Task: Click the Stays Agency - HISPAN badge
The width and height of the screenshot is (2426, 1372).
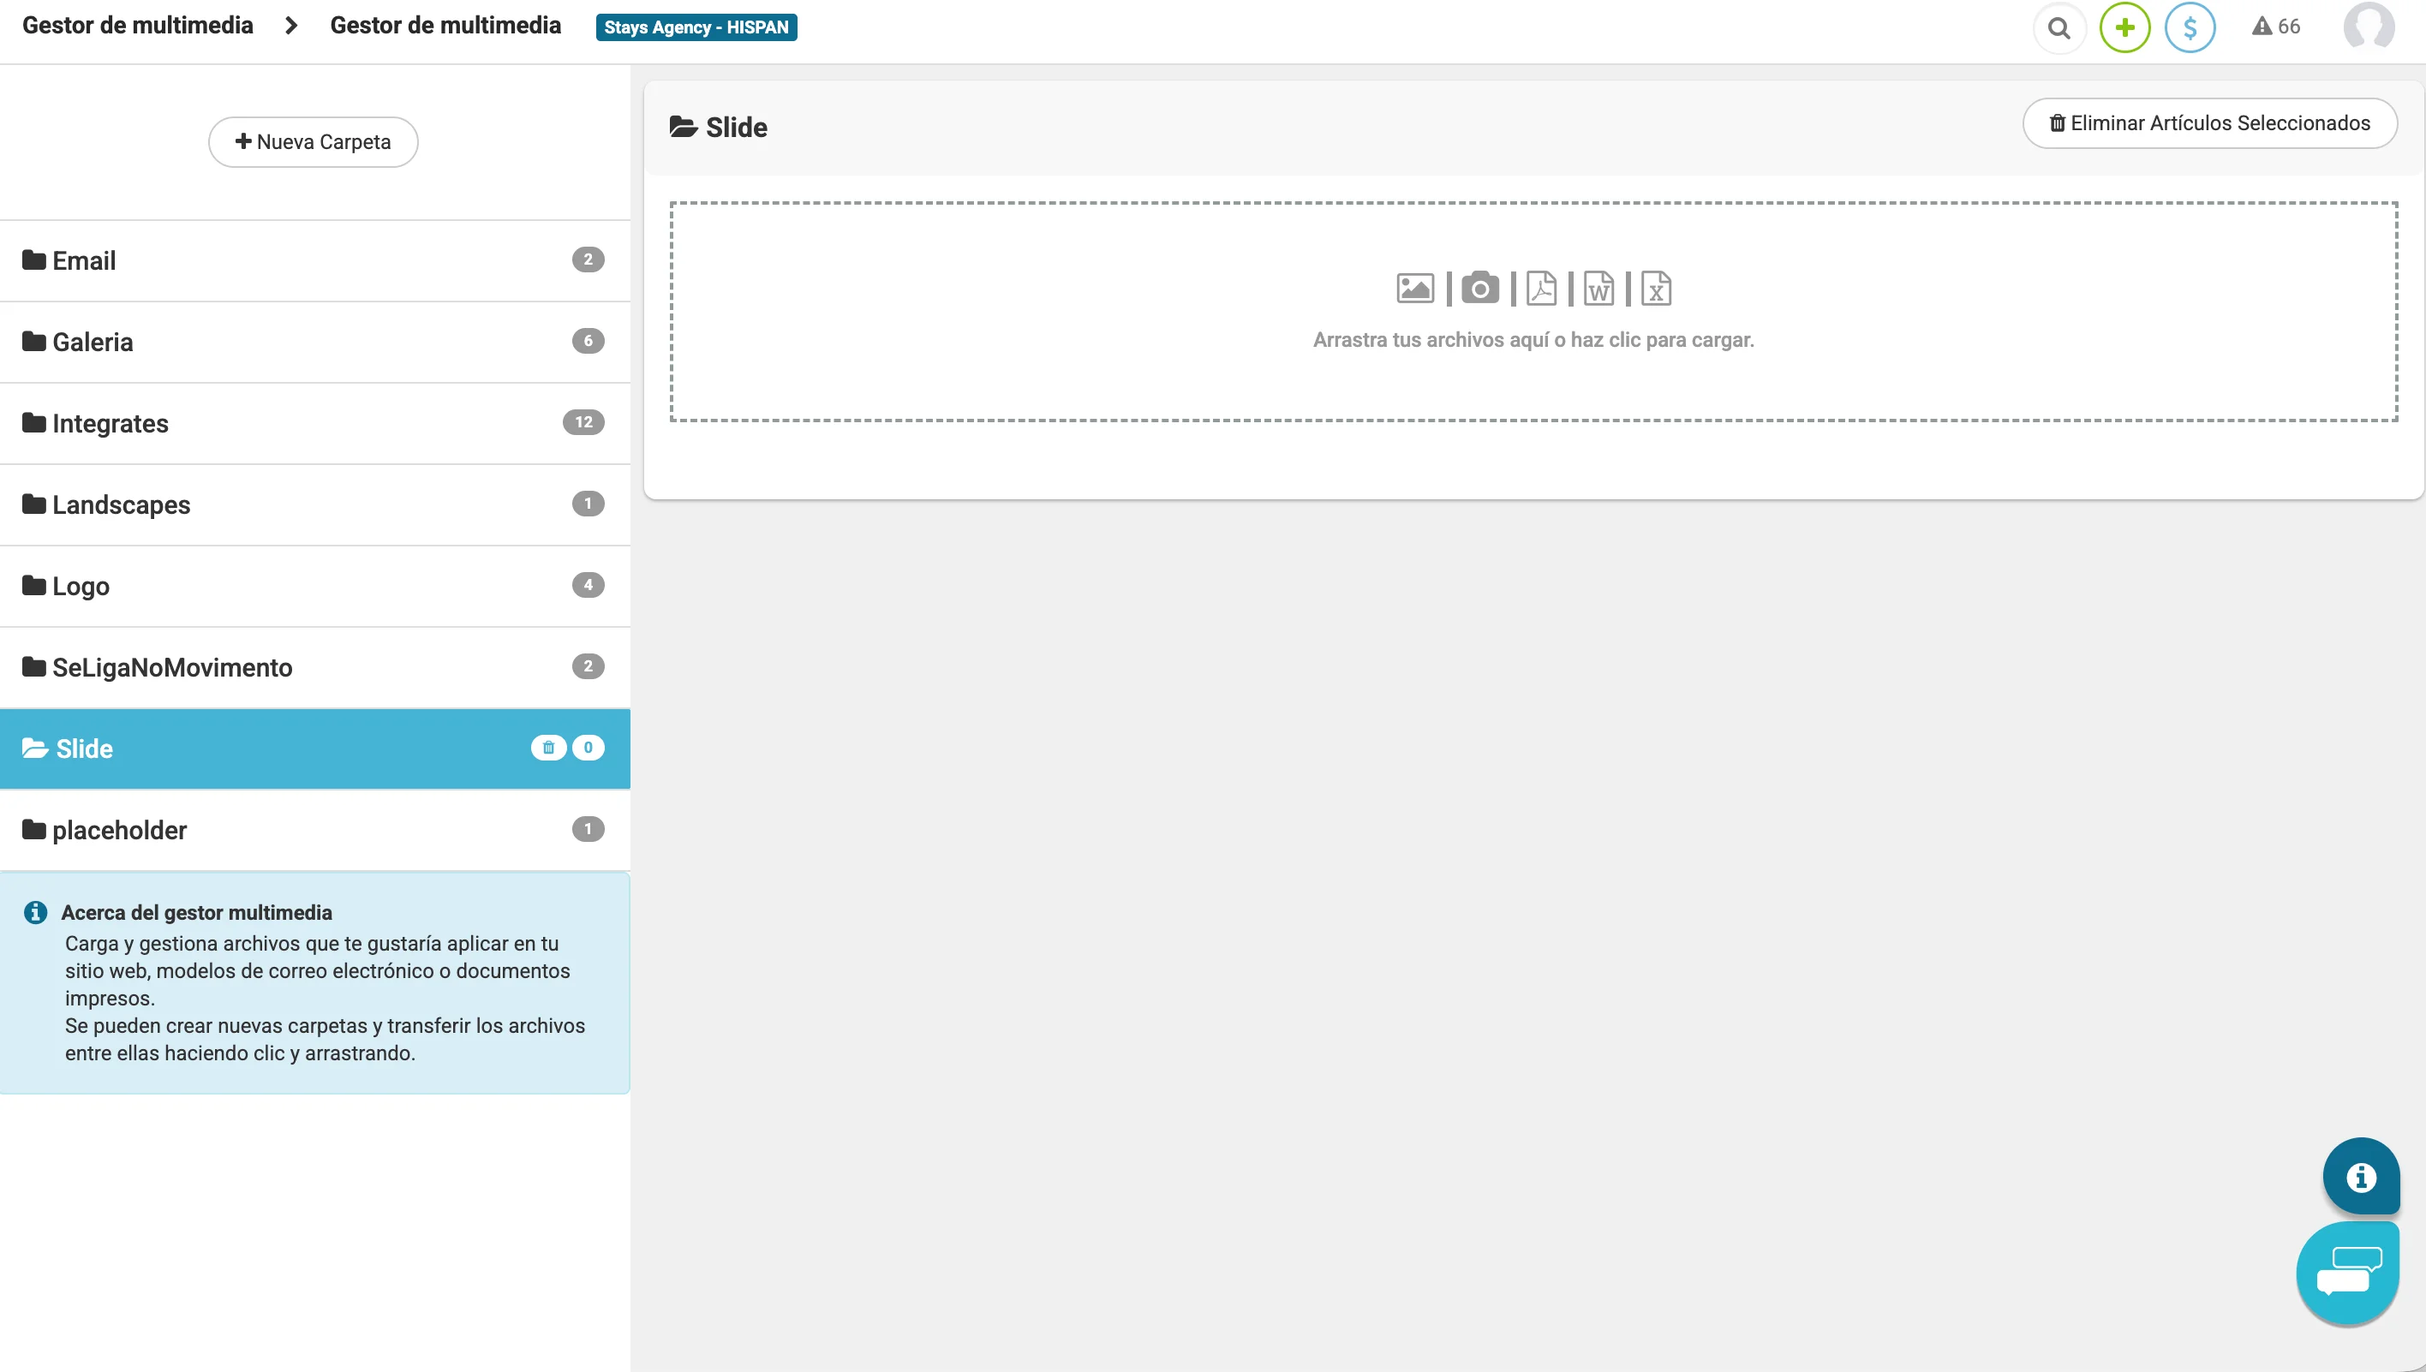Action: [696, 27]
